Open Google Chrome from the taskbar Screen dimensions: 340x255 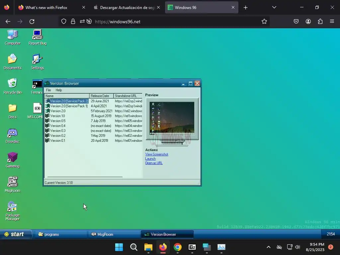click(x=178, y=247)
